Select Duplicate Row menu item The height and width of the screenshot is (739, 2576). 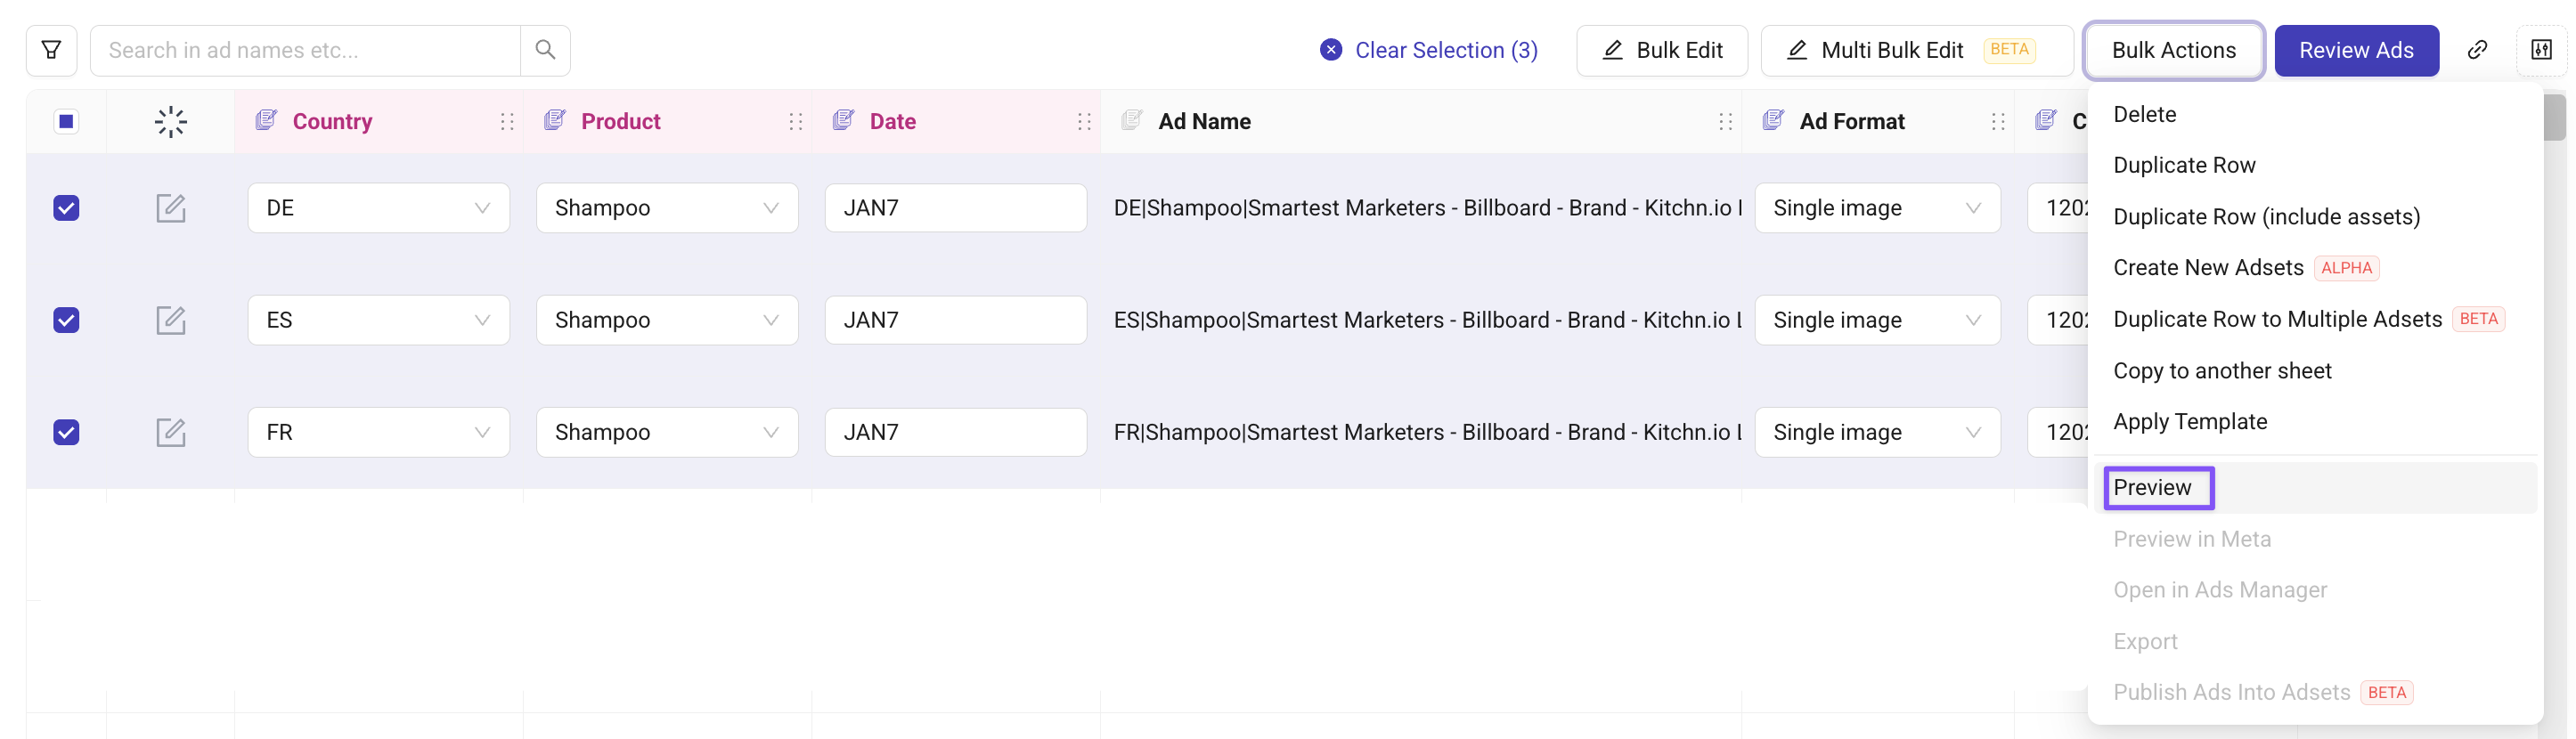point(2315,165)
